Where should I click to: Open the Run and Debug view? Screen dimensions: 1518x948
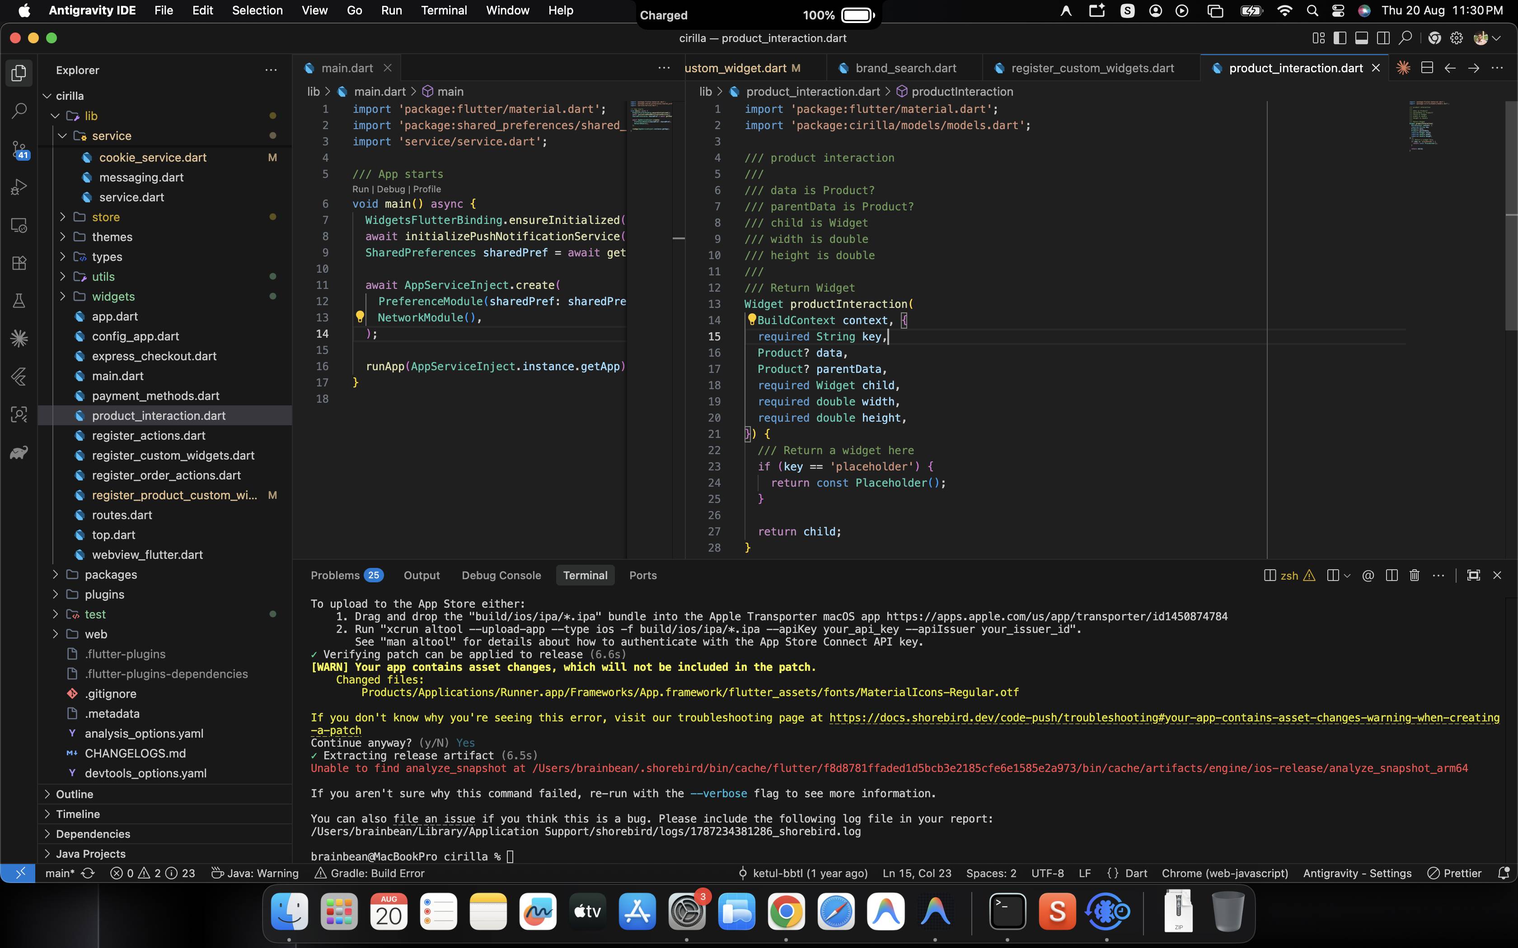tap(19, 187)
